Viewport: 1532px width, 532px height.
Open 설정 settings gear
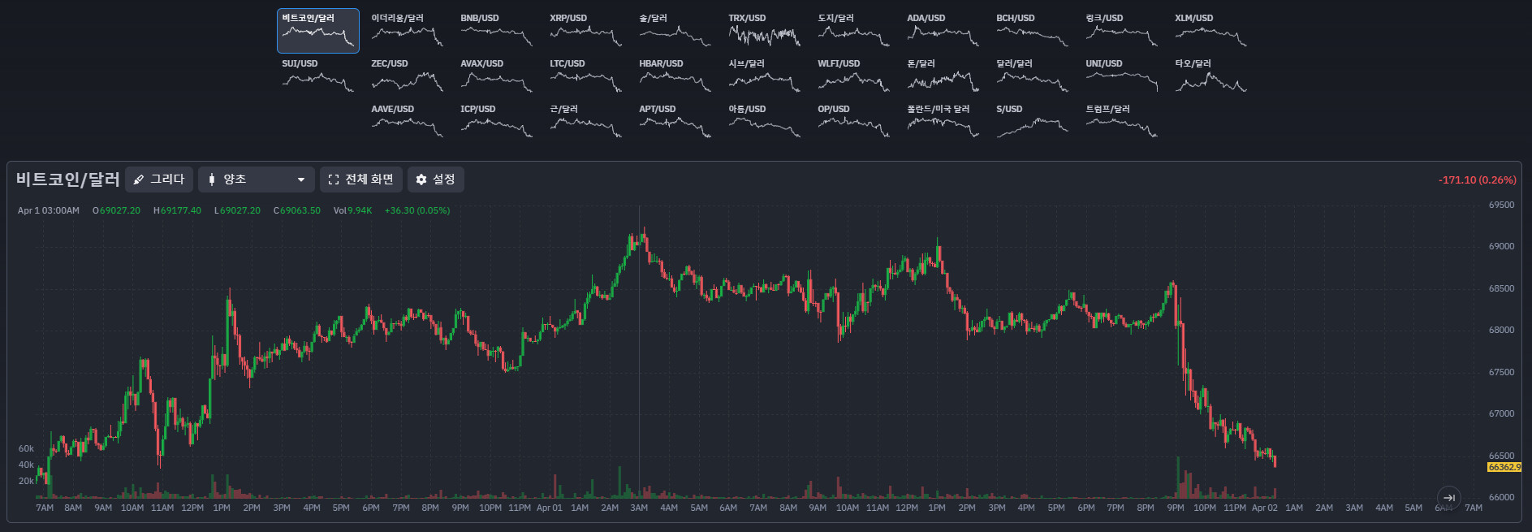click(435, 179)
